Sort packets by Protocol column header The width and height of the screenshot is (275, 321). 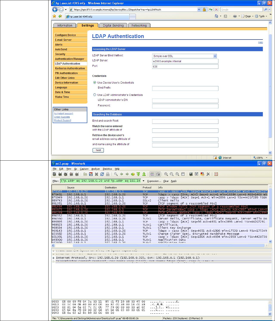149,187
